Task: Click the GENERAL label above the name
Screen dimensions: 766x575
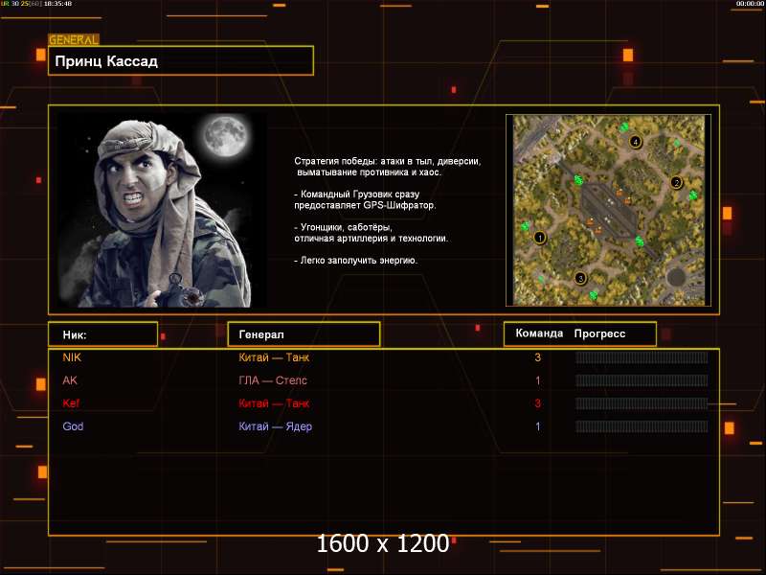Action: point(74,40)
